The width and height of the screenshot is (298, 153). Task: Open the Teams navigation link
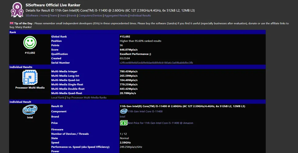53,16
